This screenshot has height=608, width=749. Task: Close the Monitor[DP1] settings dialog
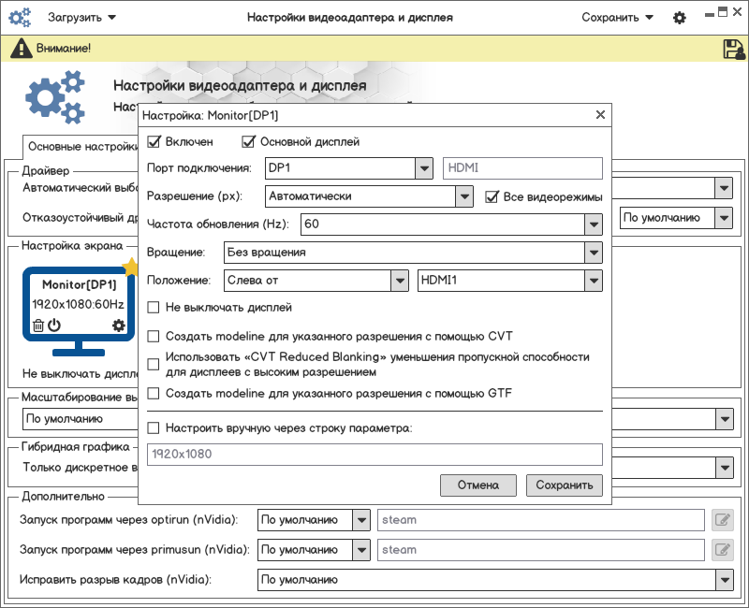pyautogui.click(x=600, y=115)
